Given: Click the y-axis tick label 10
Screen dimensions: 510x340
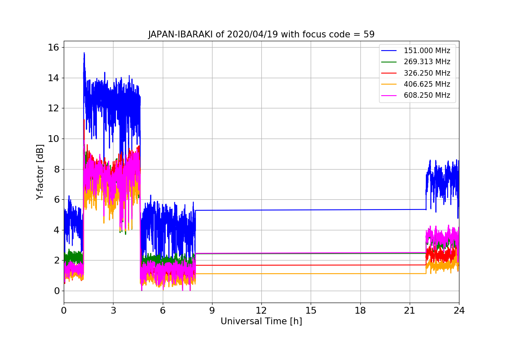Looking at the screenshot, I should click(54, 139).
